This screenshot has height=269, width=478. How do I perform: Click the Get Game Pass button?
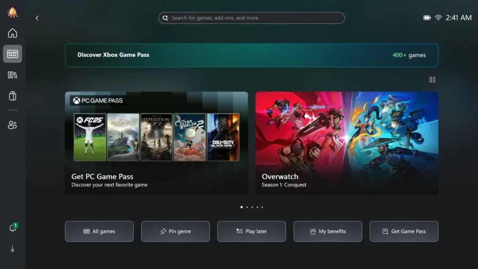pyautogui.click(x=404, y=231)
